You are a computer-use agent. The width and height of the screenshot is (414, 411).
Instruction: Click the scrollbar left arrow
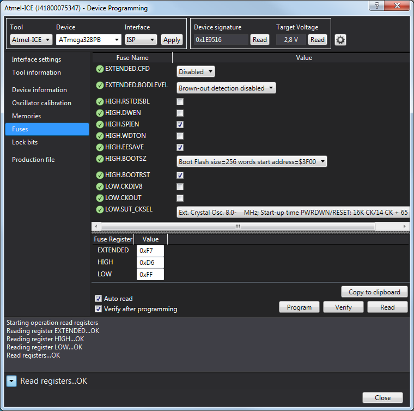[x=96, y=226]
